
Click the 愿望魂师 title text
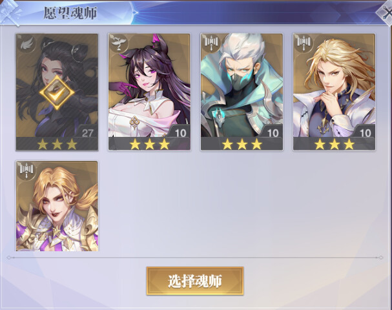pyautogui.click(x=70, y=14)
